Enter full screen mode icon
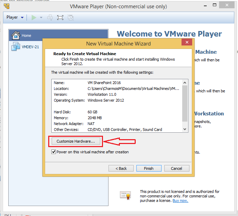This screenshot has width=238, height=216. coord(60,18)
